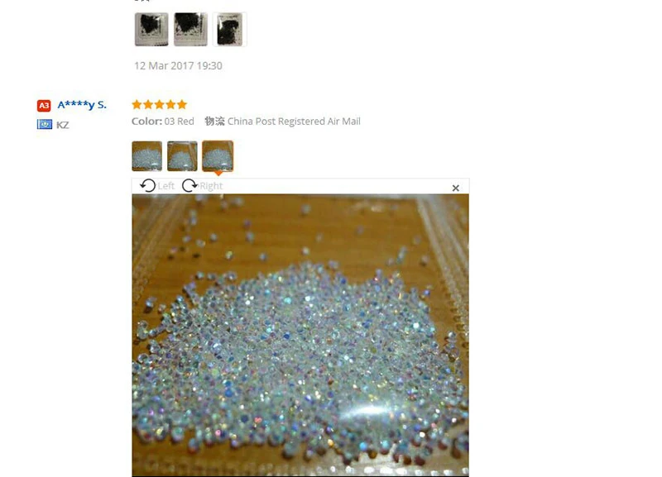Click the red A3 buyer level badge

[44, 106]
